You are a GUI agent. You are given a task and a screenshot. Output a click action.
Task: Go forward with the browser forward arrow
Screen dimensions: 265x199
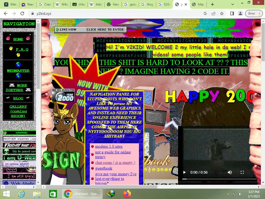pyautogui.click(x=14, y=13)
